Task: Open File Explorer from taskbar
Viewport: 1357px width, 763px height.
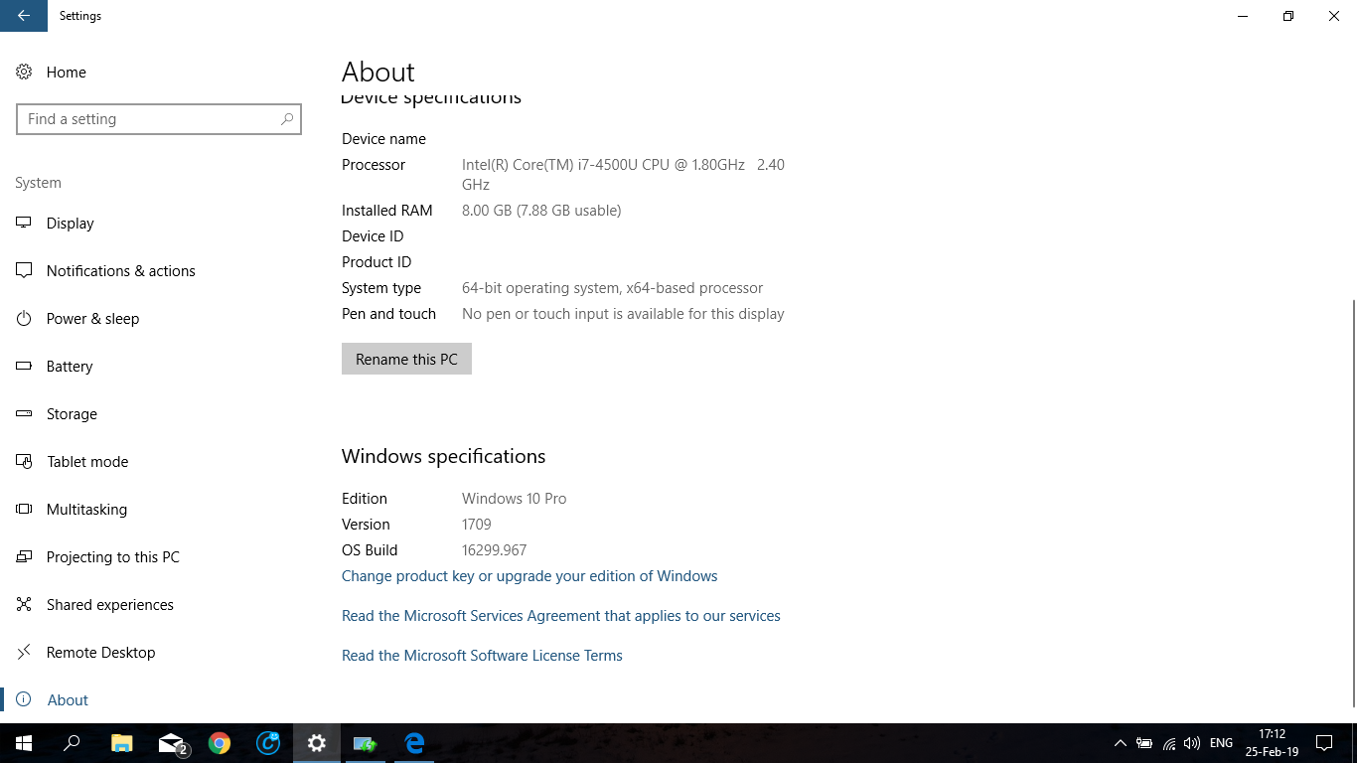Action: tap(121, 743)
